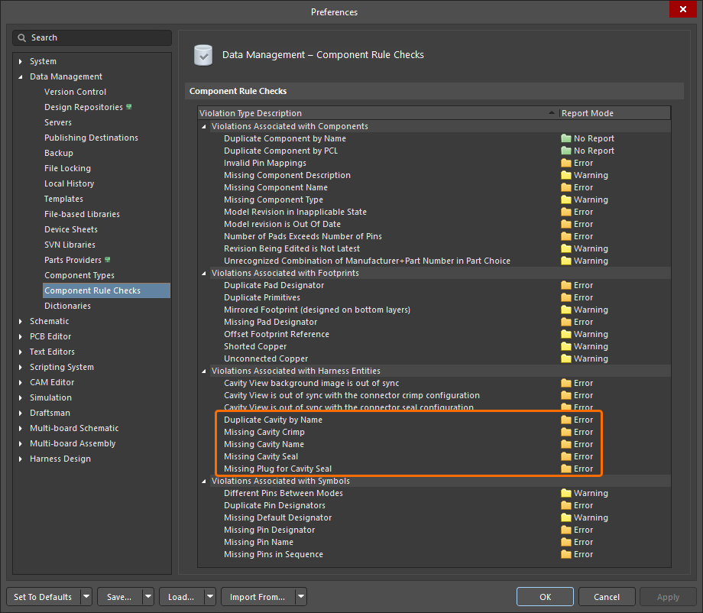Click the folder icon for Missing Plug for Cavity Seal
703x613 pixels.
(565, 469)
